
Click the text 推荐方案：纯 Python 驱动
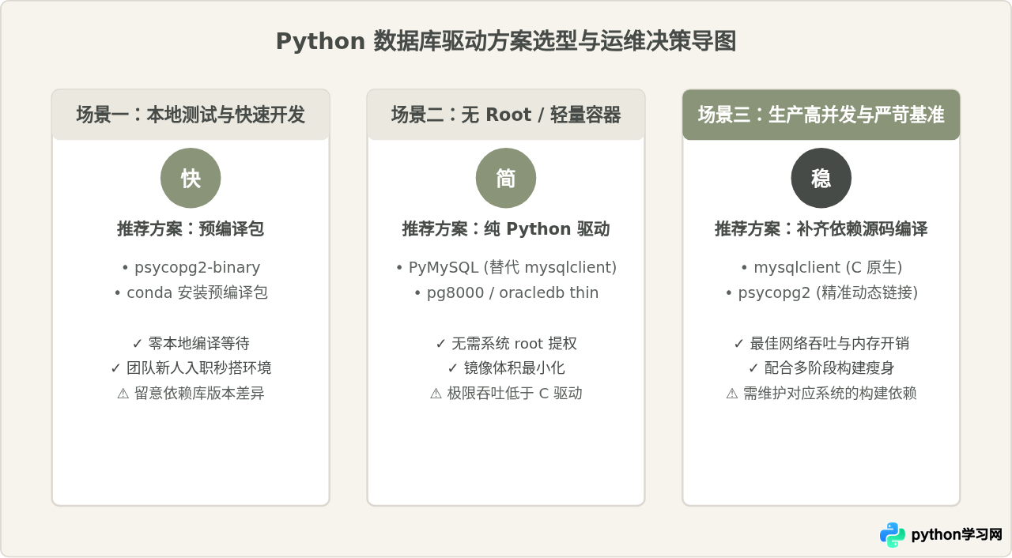click(x=506, y=229)
